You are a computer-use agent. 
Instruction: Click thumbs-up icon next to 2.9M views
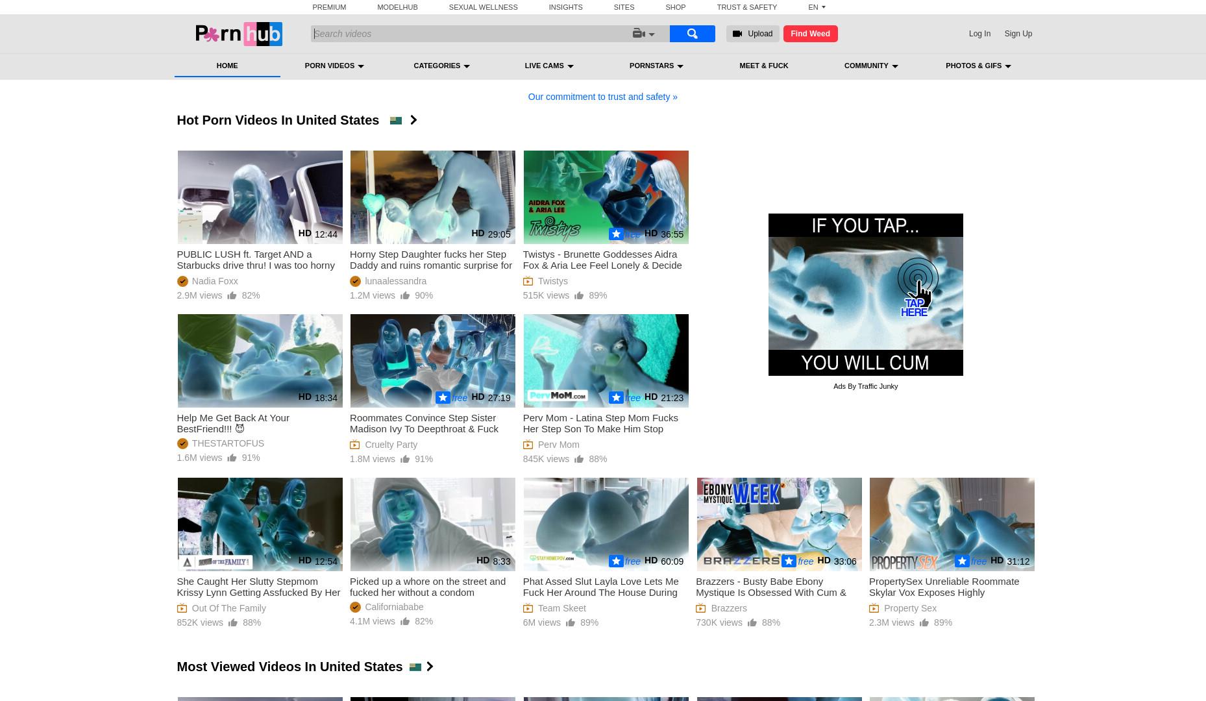pyautogui.click(x=232, y=295)
